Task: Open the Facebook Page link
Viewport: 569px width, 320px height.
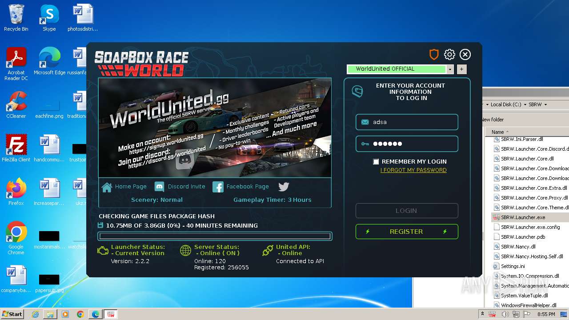Action: tap(240, 187)
